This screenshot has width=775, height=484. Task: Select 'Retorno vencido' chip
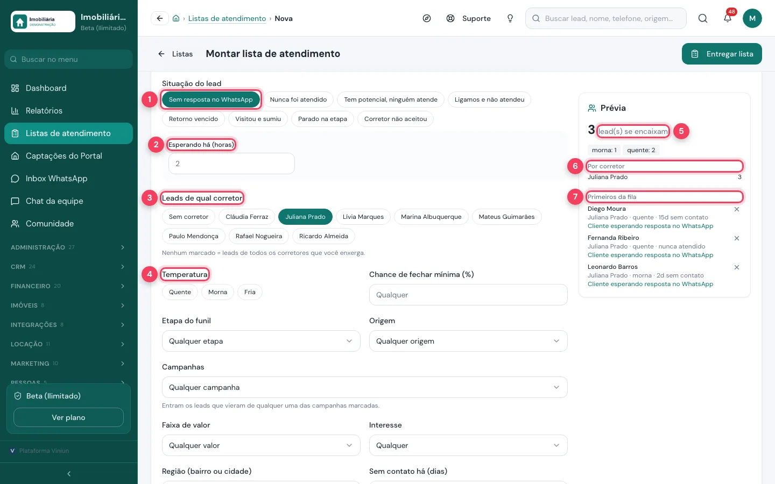tap(193, 119)
